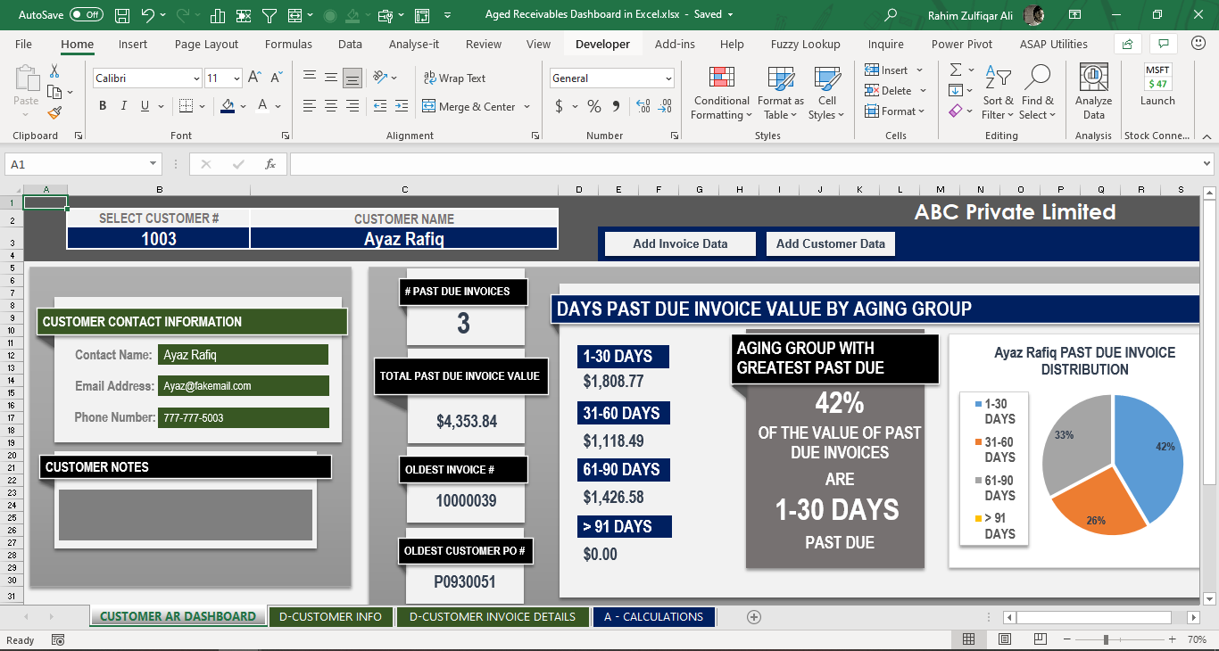The image size is (1219, 651).
Task: Increase font size with the larger A
Action: click(254, 78)
